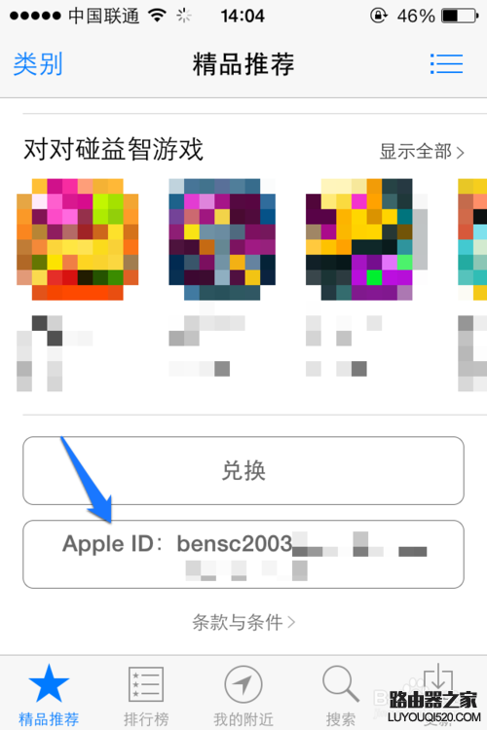Open the Top Charts list icon
Image resolution: width=487 pixels, height=730 pixels.
point(146,683)
